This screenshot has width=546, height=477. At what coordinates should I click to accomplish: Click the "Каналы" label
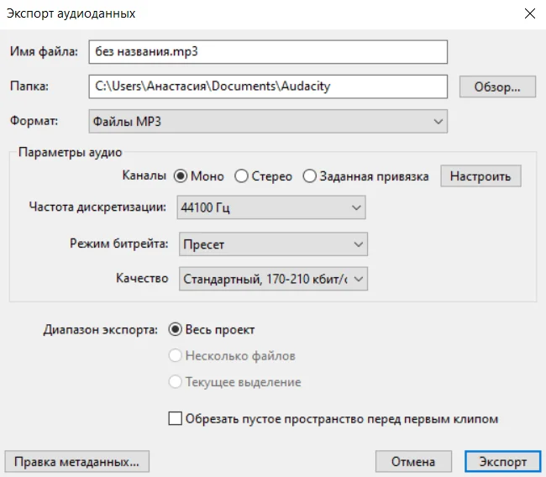pyautogui.click(x=144, y=176)
